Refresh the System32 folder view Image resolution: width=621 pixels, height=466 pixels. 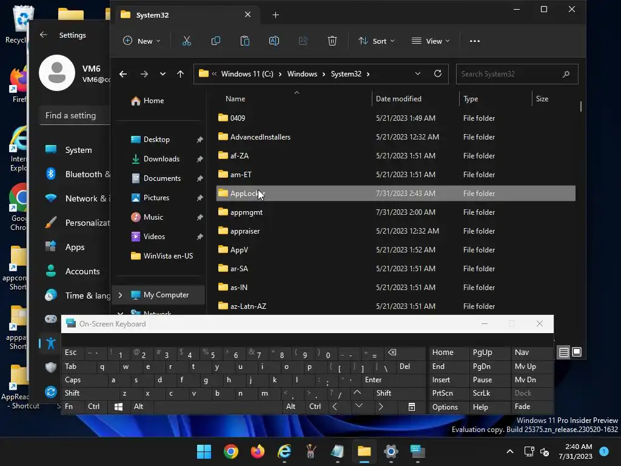(438, 73)
